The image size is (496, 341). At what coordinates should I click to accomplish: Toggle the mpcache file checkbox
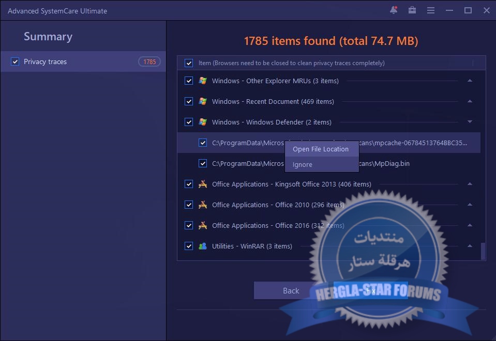click(203, 143)
